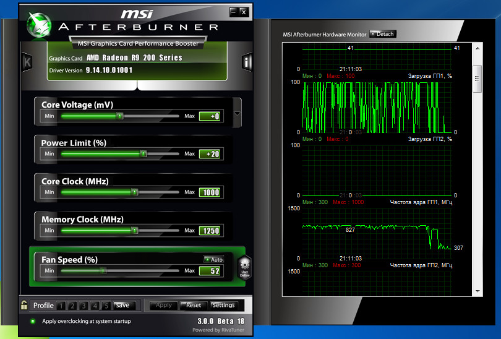
Task: Click the 3.0.0 Beta 18 version text
Action: pyautogui.click(x=221, y=321)
